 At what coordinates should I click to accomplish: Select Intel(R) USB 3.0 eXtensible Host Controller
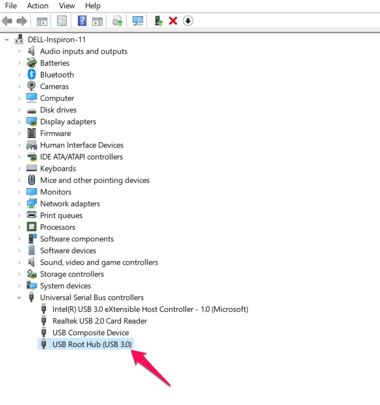click(x=150, y=309)
